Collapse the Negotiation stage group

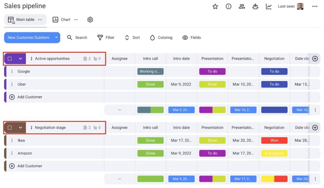pos(21,128)
